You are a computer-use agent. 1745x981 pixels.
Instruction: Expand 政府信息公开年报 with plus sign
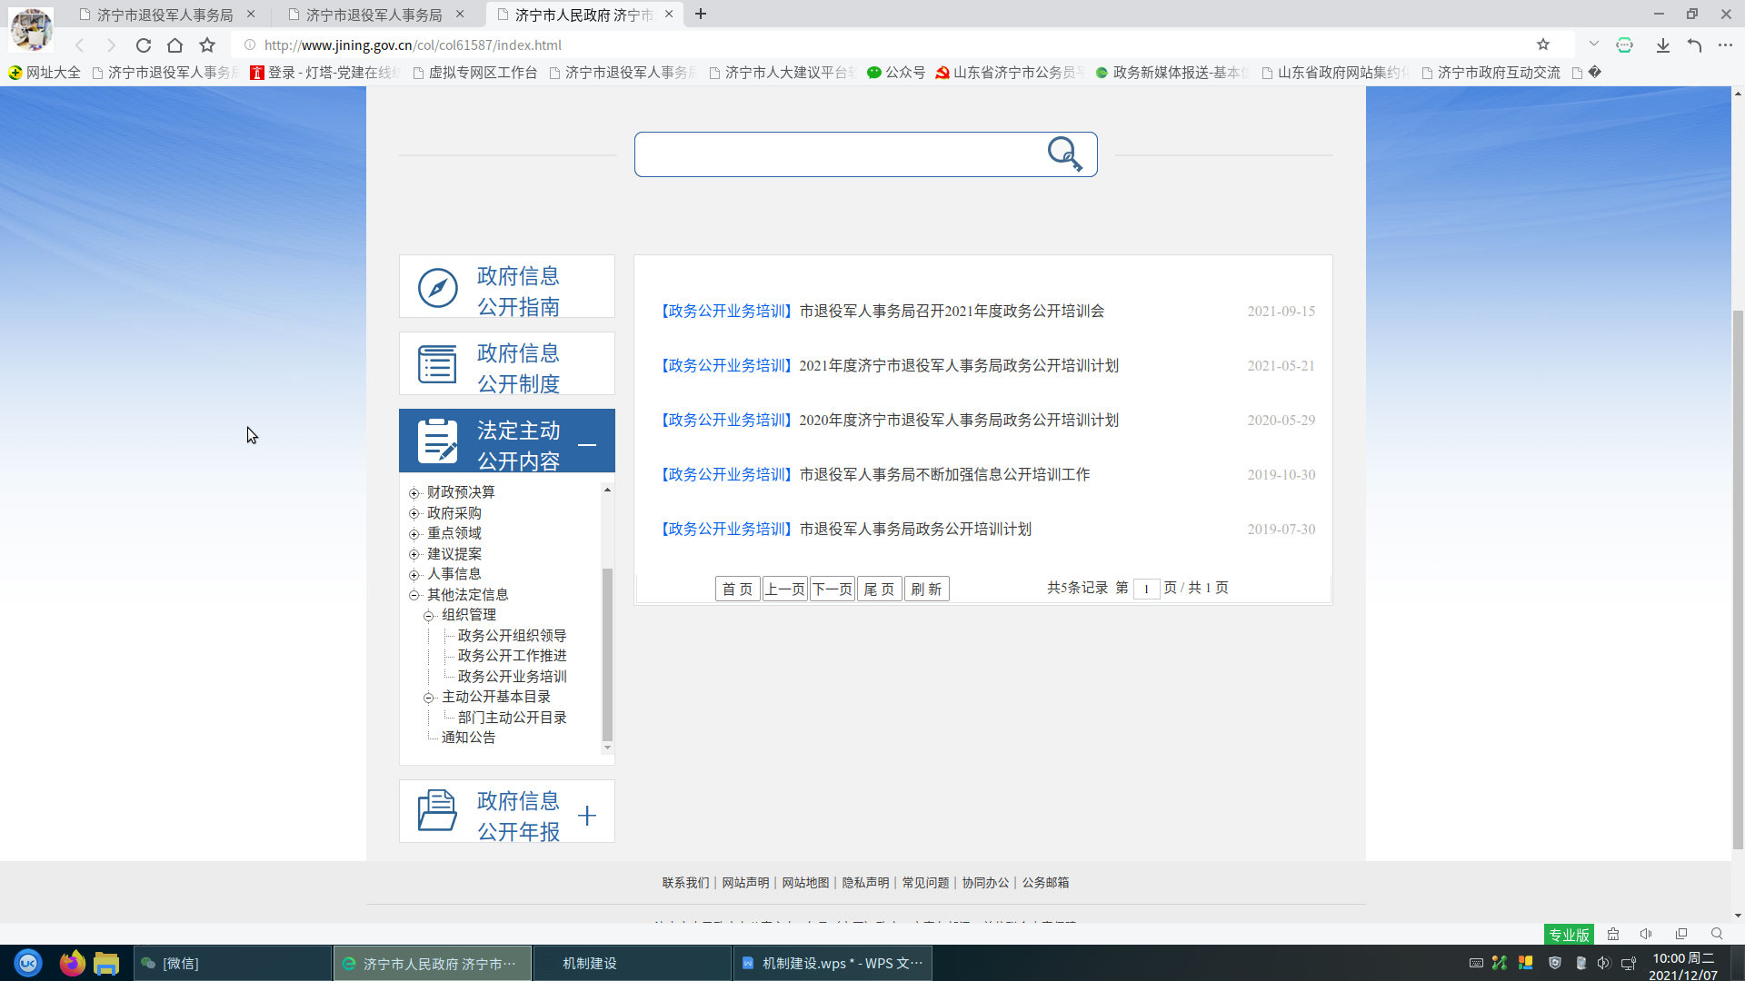pyautogui.click(x=587, y=816)
